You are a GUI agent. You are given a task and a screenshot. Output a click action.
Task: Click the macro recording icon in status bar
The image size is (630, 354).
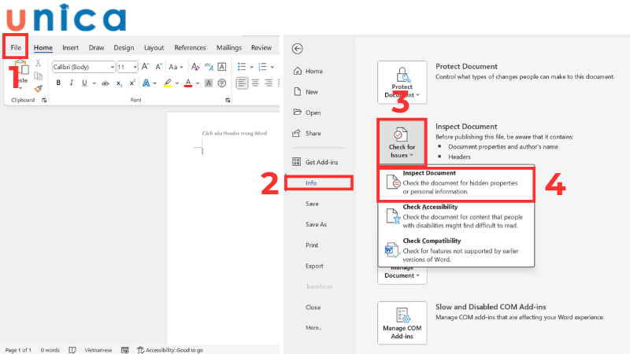tap(125, 350)
